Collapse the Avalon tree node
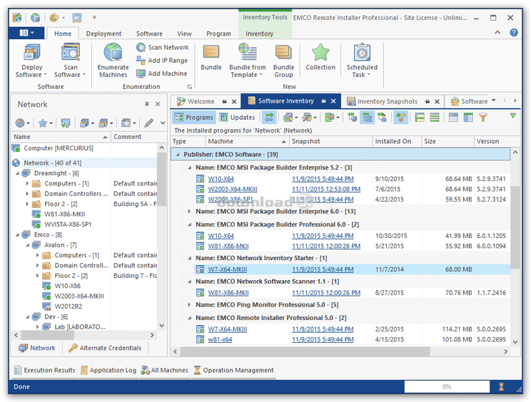The height and width of the screenshot is (402, 531). (x=27, y=245)
